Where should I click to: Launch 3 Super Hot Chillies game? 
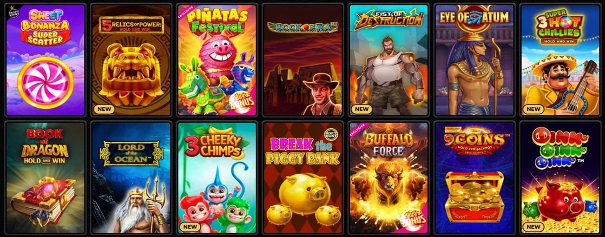[560, 60]
